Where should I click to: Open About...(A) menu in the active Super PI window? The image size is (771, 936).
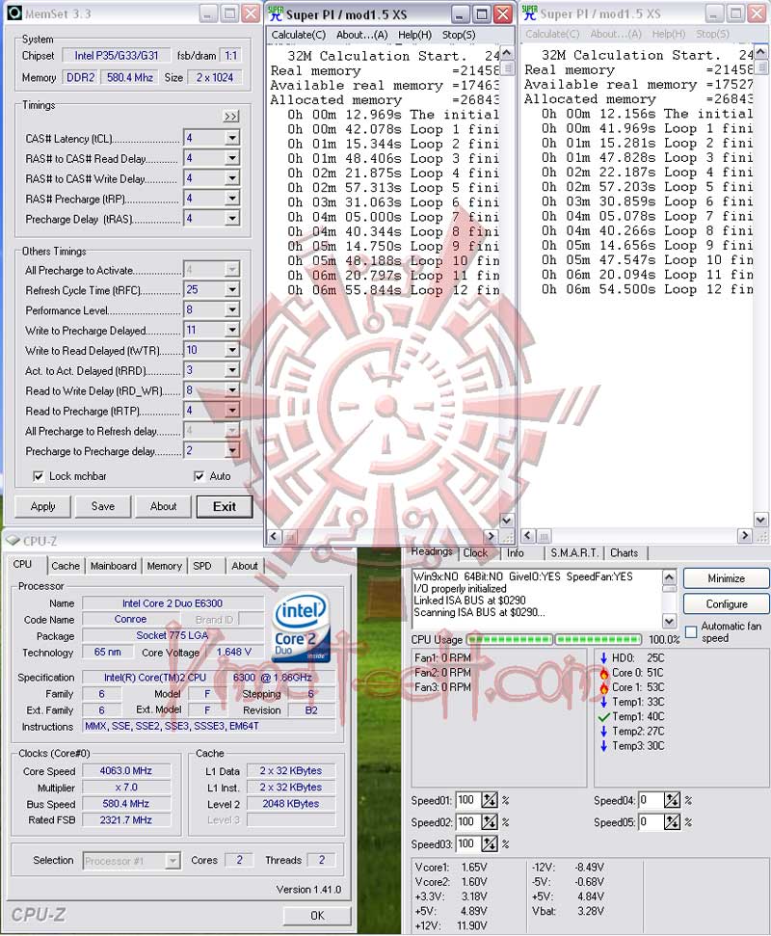361,35
